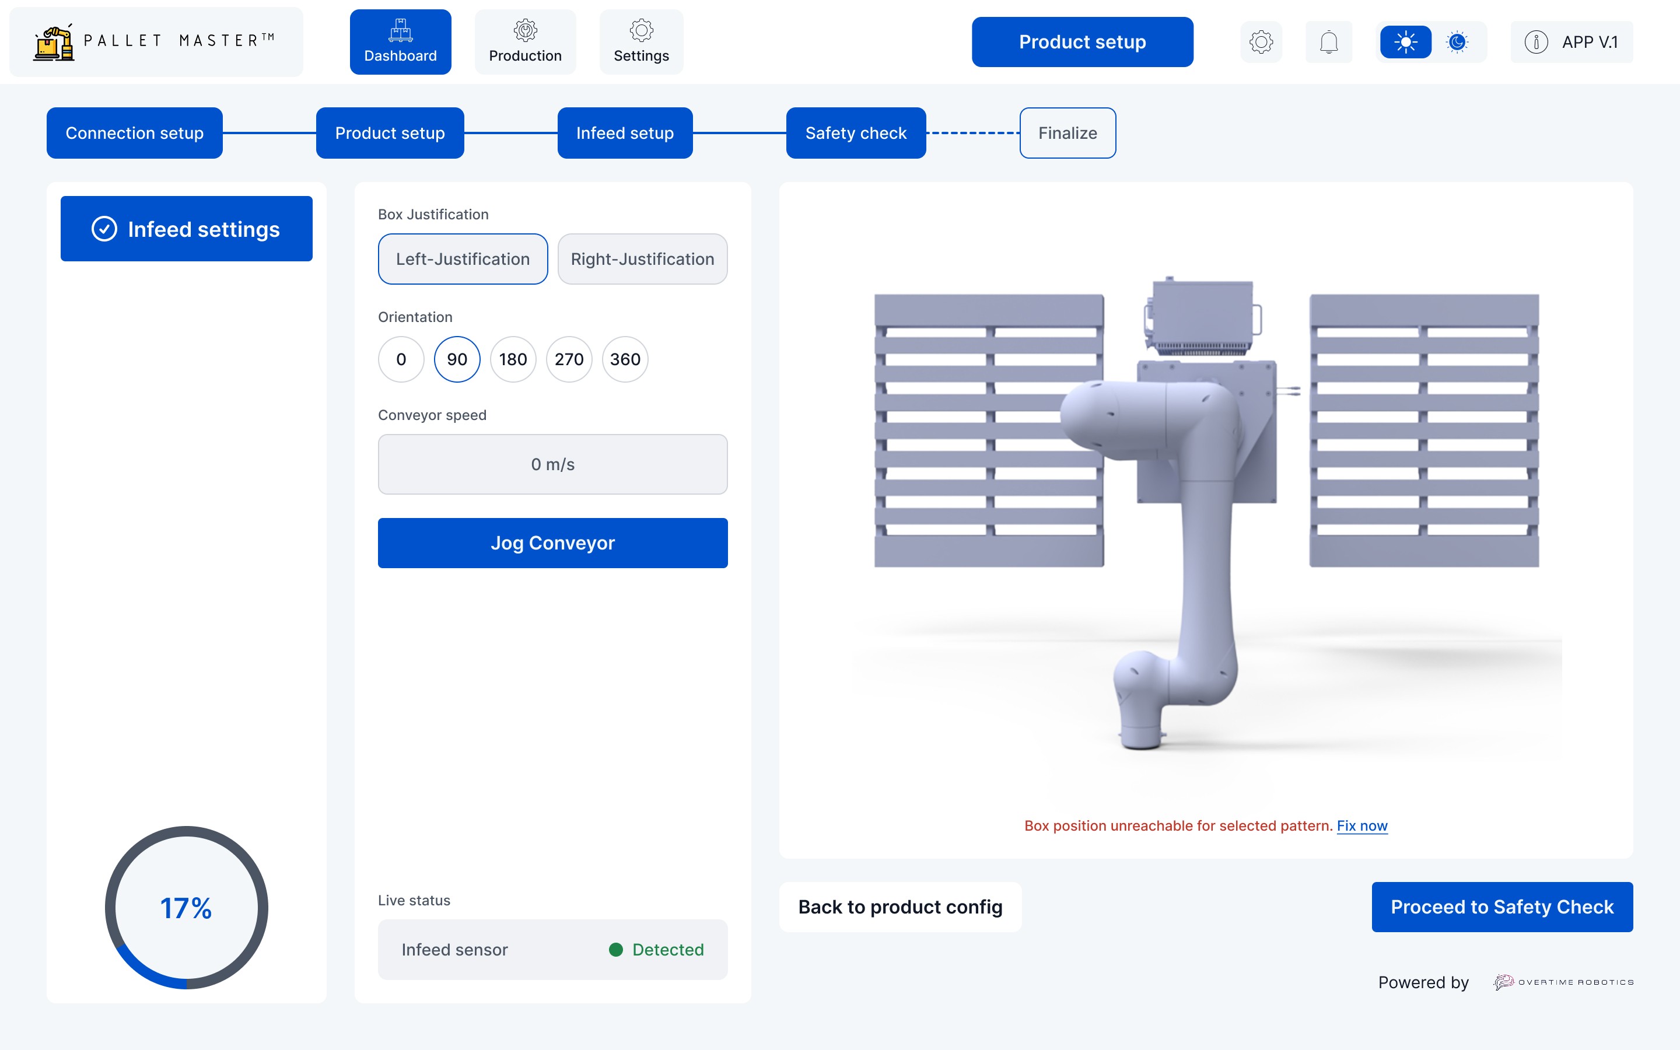Screen dimensions: 1680x1050
Task: Open the Dashboard tab
Action: (x=400, y=41)
